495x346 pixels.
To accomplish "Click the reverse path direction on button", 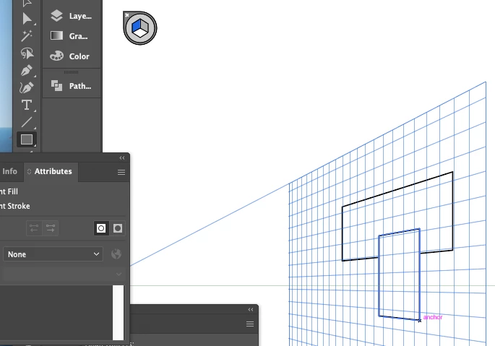I will [51, 228].
